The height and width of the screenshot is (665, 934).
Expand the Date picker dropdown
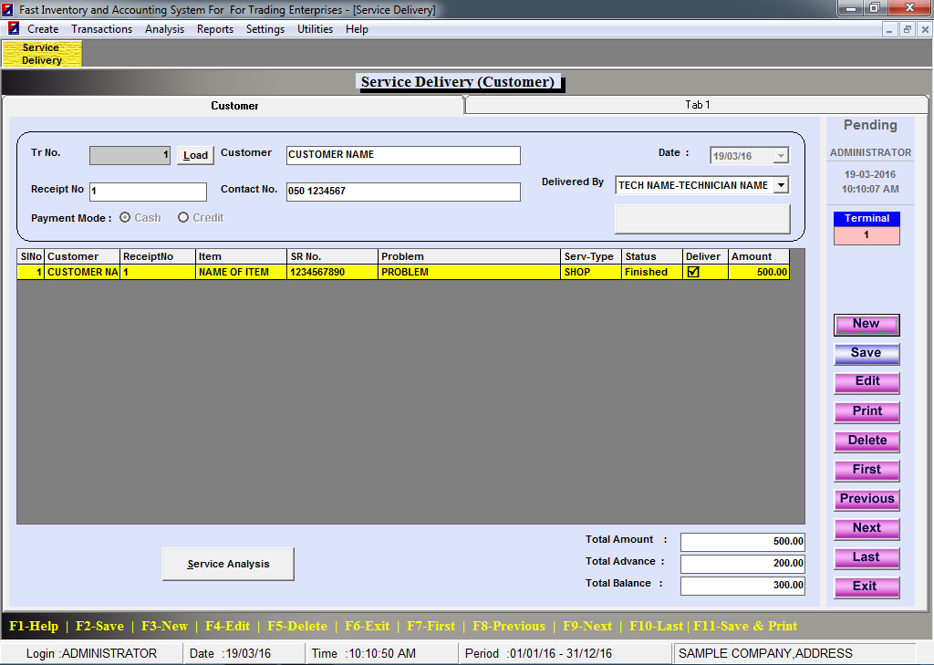[780, 156]
